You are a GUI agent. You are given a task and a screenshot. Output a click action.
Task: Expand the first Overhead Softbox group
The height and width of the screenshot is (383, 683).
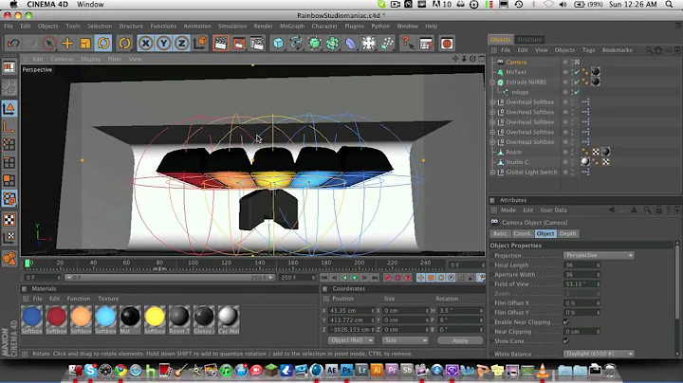pyautogui.click(x=492, y=101)
